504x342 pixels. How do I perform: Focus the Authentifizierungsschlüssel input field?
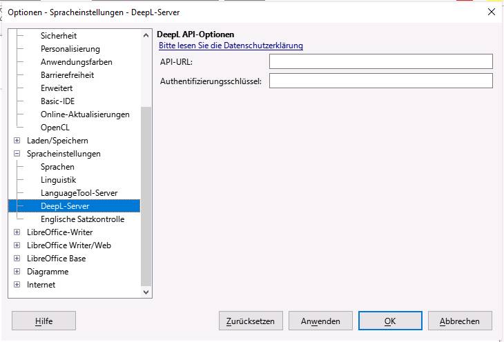tap(381, 81)
